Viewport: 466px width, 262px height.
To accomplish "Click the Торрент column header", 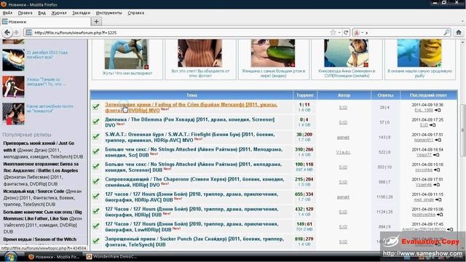I will click(304, 95).
